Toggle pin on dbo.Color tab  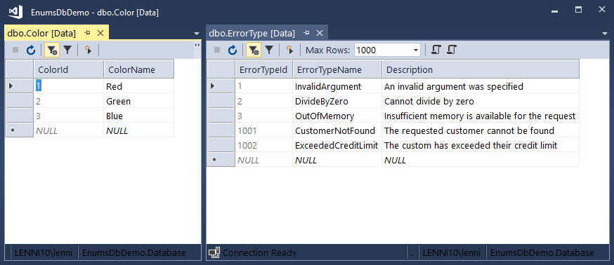click(x=87, y=33)
